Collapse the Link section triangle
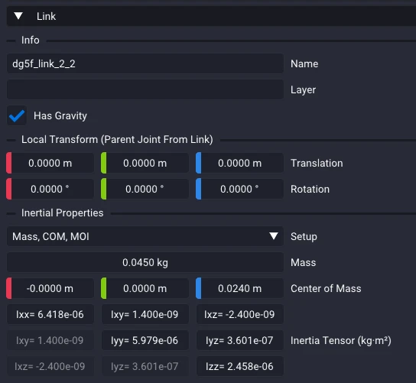The height and width of the screenshot is (383, 416). coord(18,16)
